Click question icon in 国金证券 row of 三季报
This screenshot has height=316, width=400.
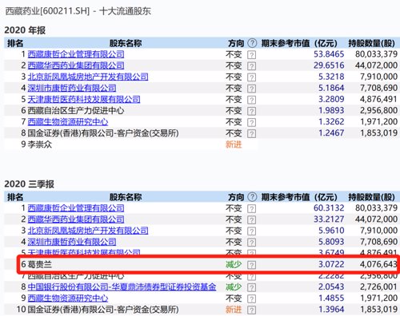coord(251,310)
